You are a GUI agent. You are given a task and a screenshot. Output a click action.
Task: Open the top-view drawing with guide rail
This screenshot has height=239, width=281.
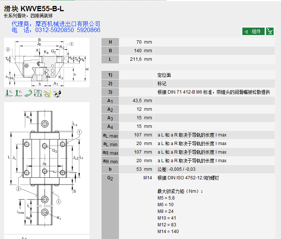(47, 168)
